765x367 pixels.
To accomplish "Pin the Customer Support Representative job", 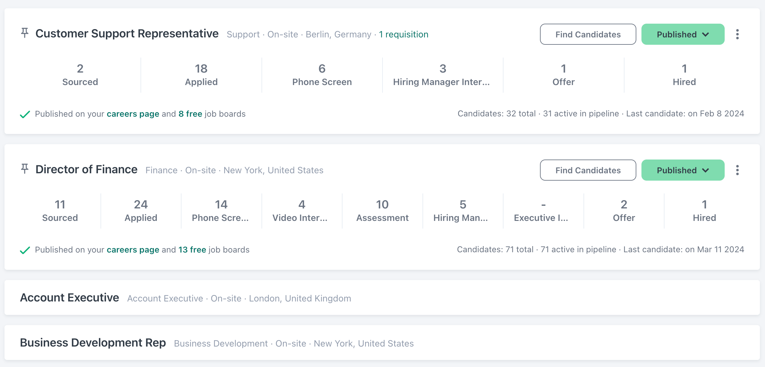I will click(x=25, y=33).
